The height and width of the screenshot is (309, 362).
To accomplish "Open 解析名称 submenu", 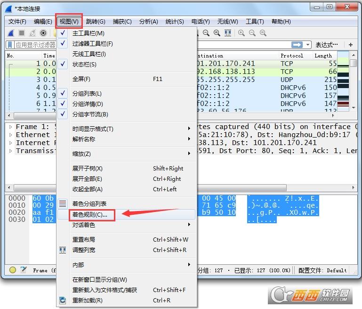I will coord(127,139).
